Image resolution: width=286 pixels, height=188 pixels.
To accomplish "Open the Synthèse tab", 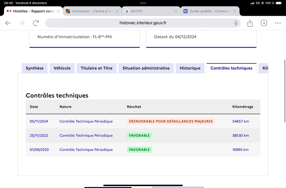I will (34, 68).
